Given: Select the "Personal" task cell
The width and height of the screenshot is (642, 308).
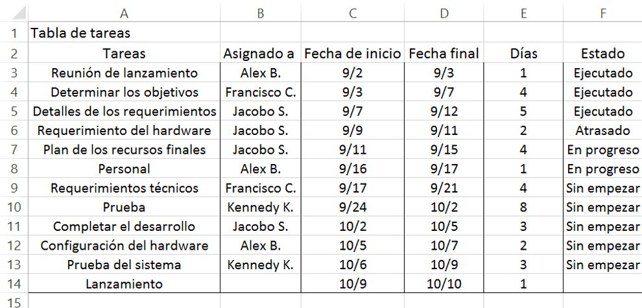Looking at the screenshot, I should (124, 169).
